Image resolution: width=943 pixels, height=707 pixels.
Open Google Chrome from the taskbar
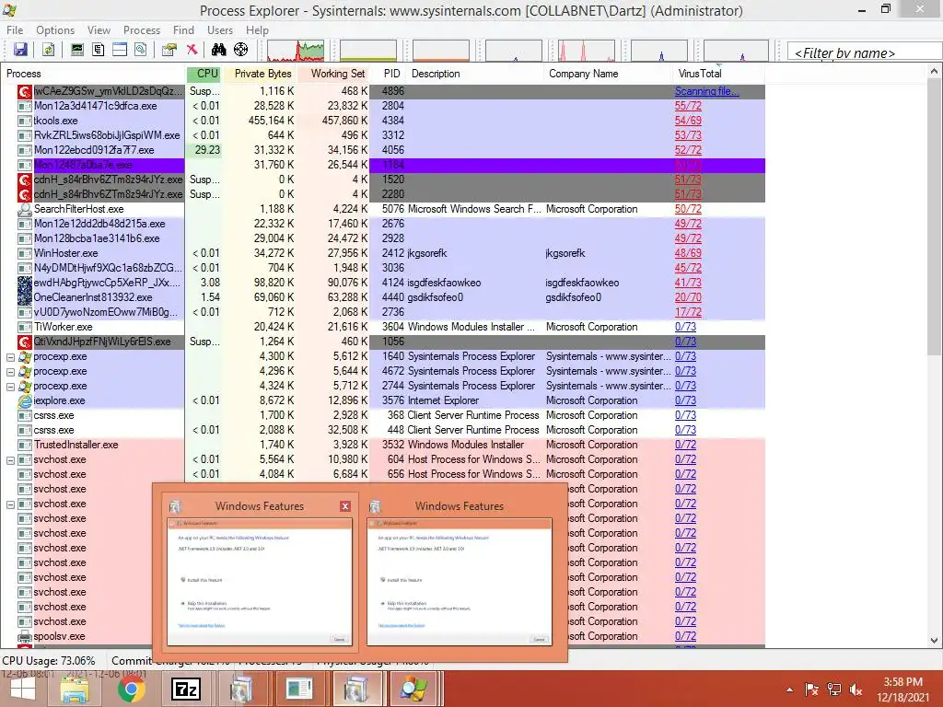tap(131, 689)
